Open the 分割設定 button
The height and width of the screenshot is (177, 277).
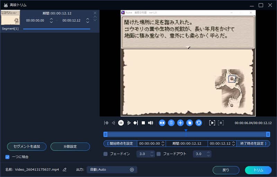[70, 146]
